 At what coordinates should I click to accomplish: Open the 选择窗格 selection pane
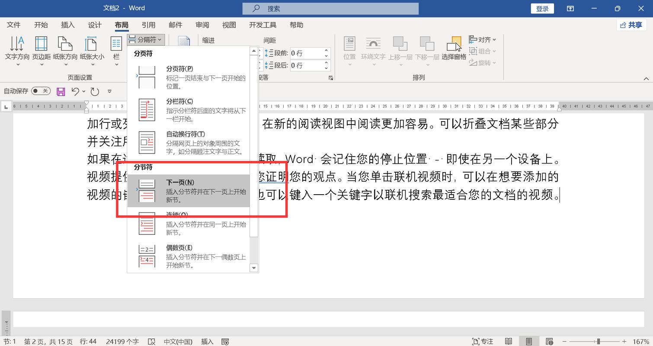point(454,48)
